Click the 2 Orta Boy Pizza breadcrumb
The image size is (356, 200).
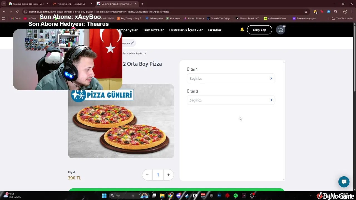coord(137,53)
